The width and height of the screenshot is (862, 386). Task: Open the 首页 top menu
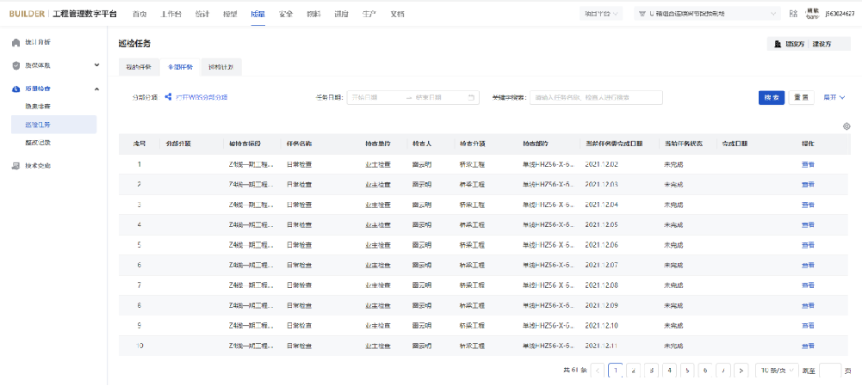point(140,15)
